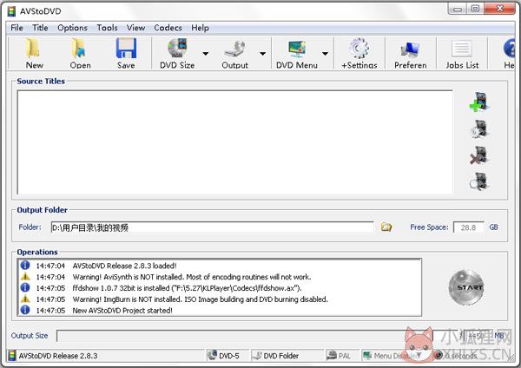This screenshot has width=521, height=368.
Task: Open Preferences toolbar icon
Action: coord(411,49)
